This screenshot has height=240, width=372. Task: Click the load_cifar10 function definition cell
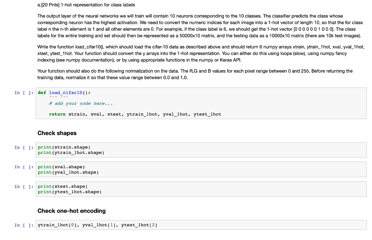click(x=145, y=103)
